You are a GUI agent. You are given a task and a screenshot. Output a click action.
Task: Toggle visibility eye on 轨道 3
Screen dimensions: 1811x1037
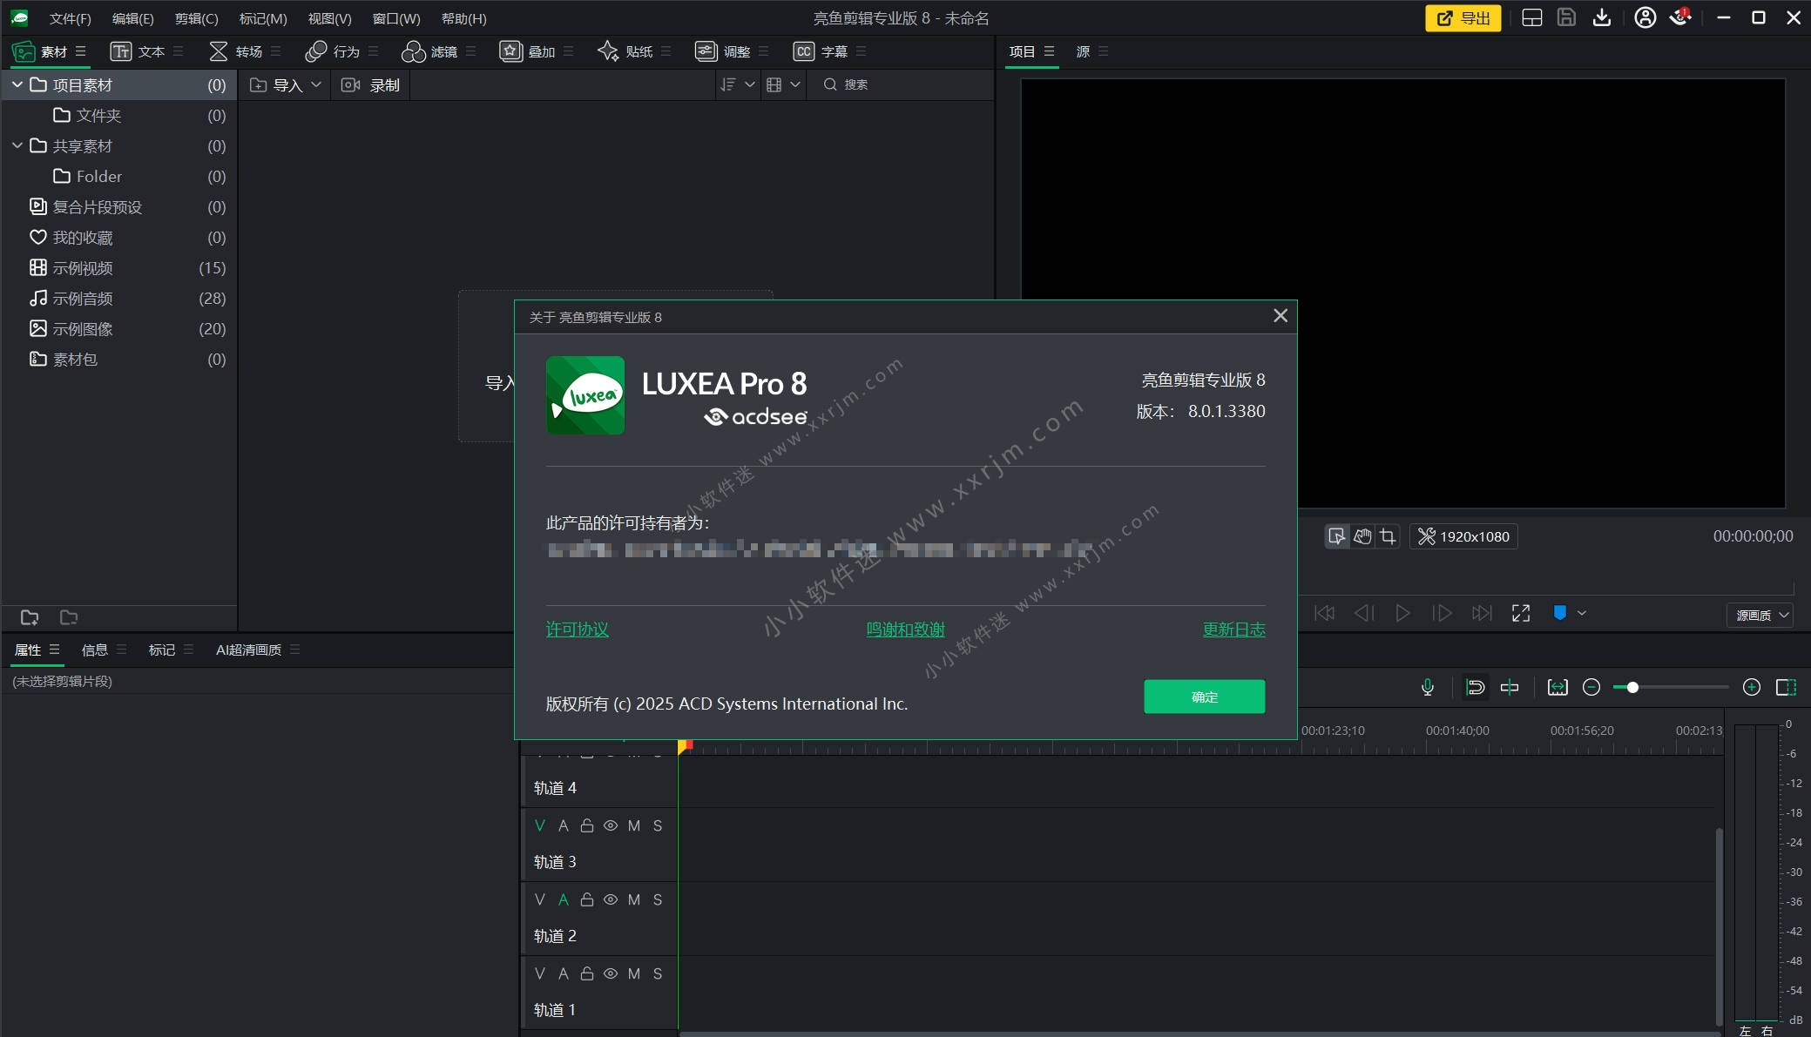(611, 825)
